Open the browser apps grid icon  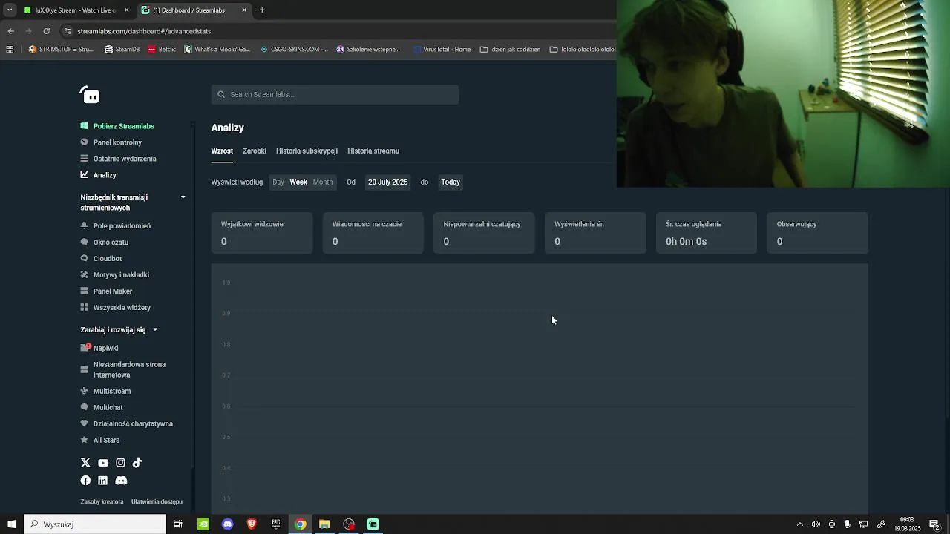coord(10,50)
